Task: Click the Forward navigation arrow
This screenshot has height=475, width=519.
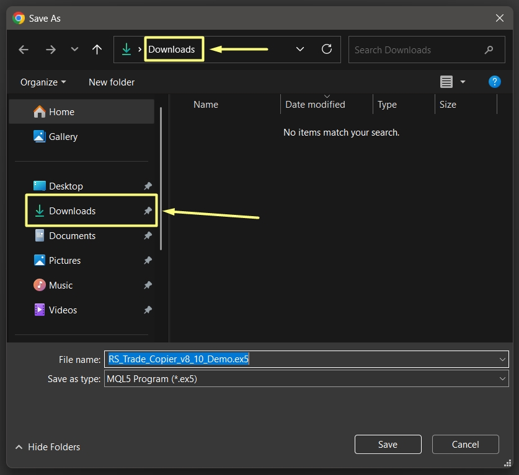Action: click(x=51, y=50)
